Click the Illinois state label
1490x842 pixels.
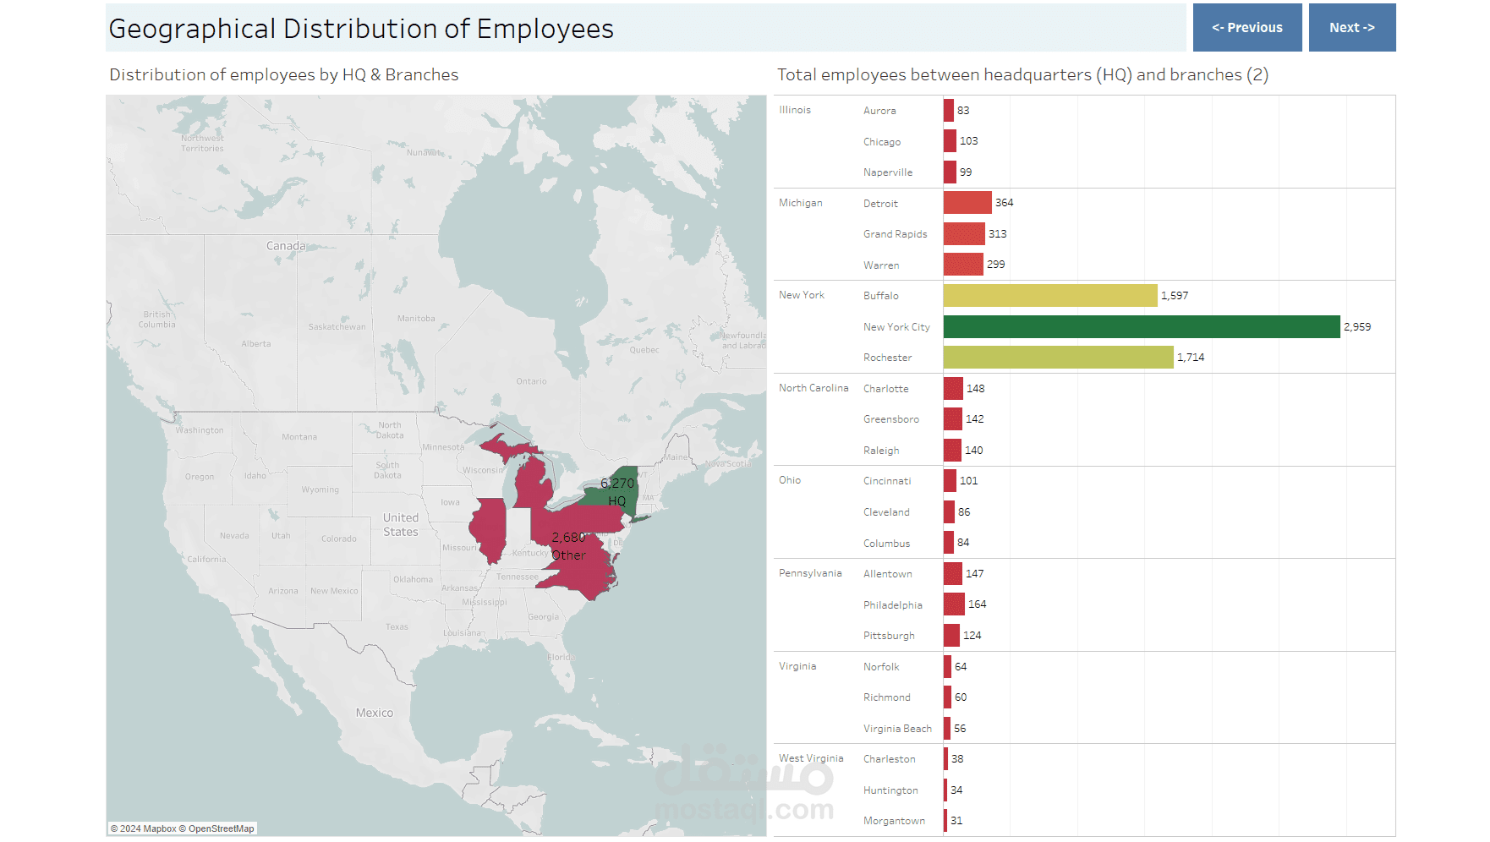(x=795, y=110)
